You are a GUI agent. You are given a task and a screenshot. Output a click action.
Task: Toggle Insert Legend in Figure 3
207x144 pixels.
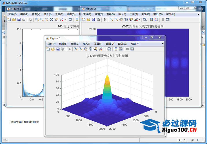point(121,49)
